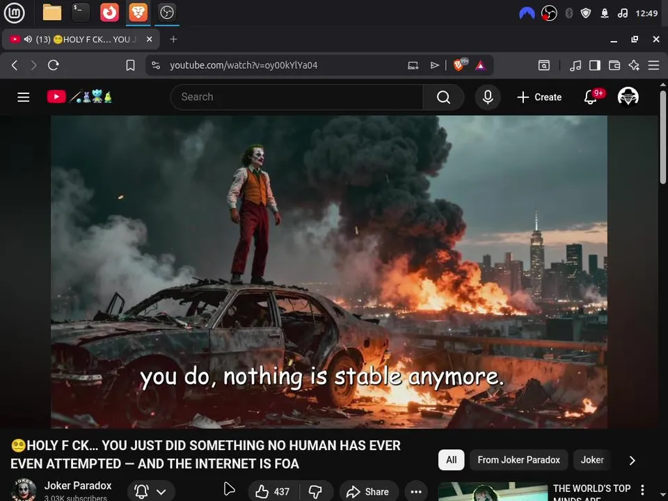Click the OBS recording tray icon
The height and width of the screenshot is (501, 668).
coord(549,13)
